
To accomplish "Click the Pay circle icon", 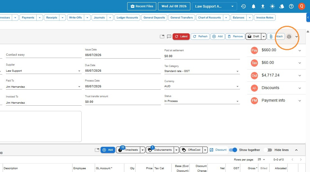I will [x=254, y=50].
